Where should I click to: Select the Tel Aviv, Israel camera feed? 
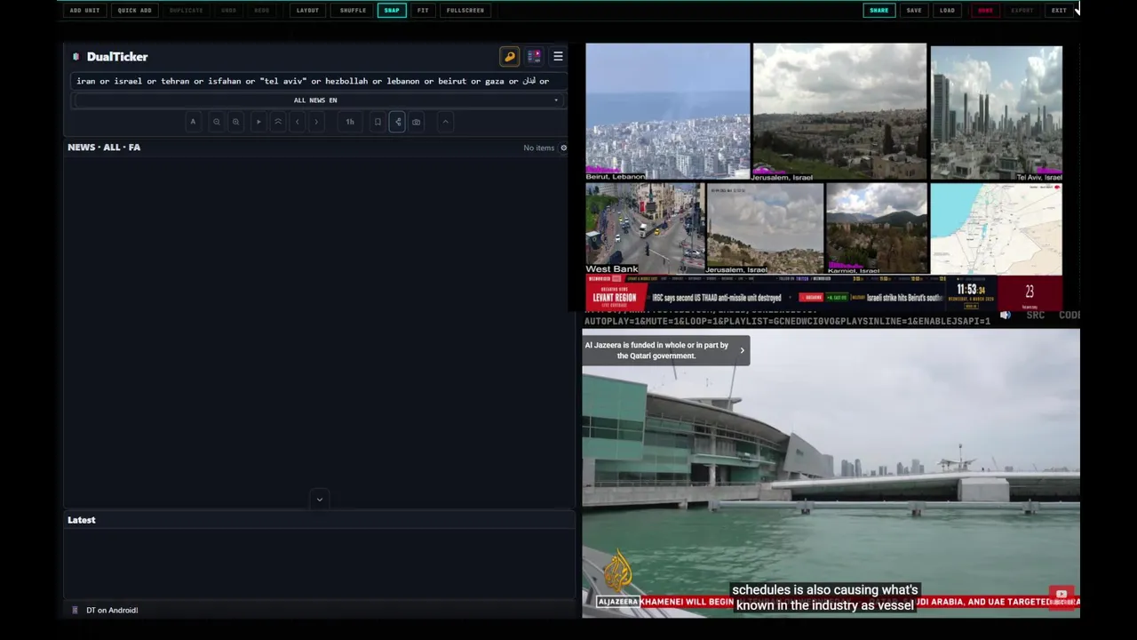[x=996, y=112]
